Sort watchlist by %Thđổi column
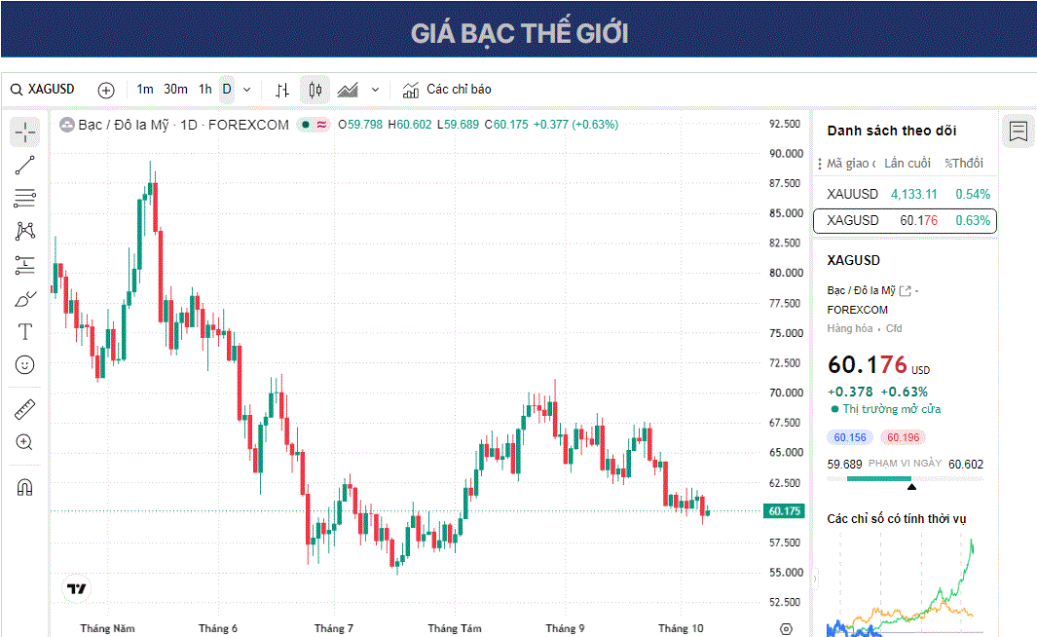The width and height of the screenshot is (1037, 637). [x=964, y=164]
